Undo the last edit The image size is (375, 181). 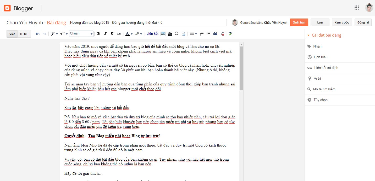[38, 34]
